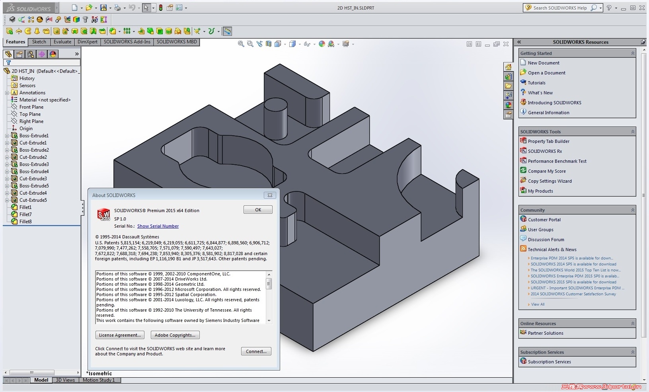Open the SOLIDWORKS MBD tab
The image size is (649, 392).
point(177,42)
